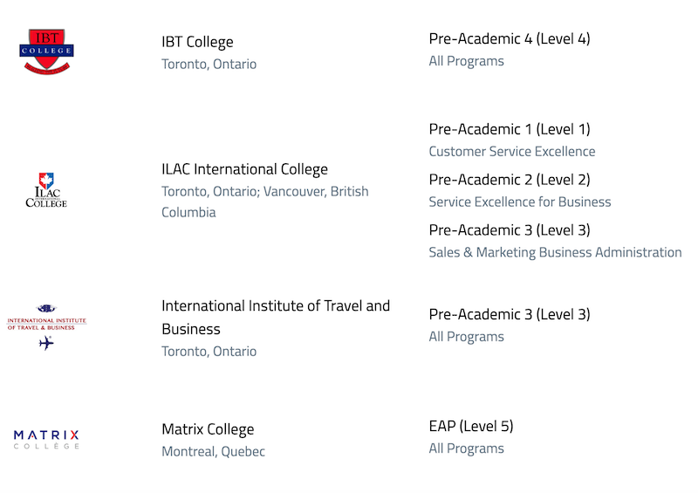Image resolution: width=698 pixels, height=493 pixels.
Task: Click All Programs under EAP (Level 5)
Action: [x=466, y=448]
